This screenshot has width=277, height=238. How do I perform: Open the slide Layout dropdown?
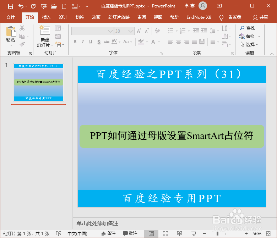pos(59,28)
